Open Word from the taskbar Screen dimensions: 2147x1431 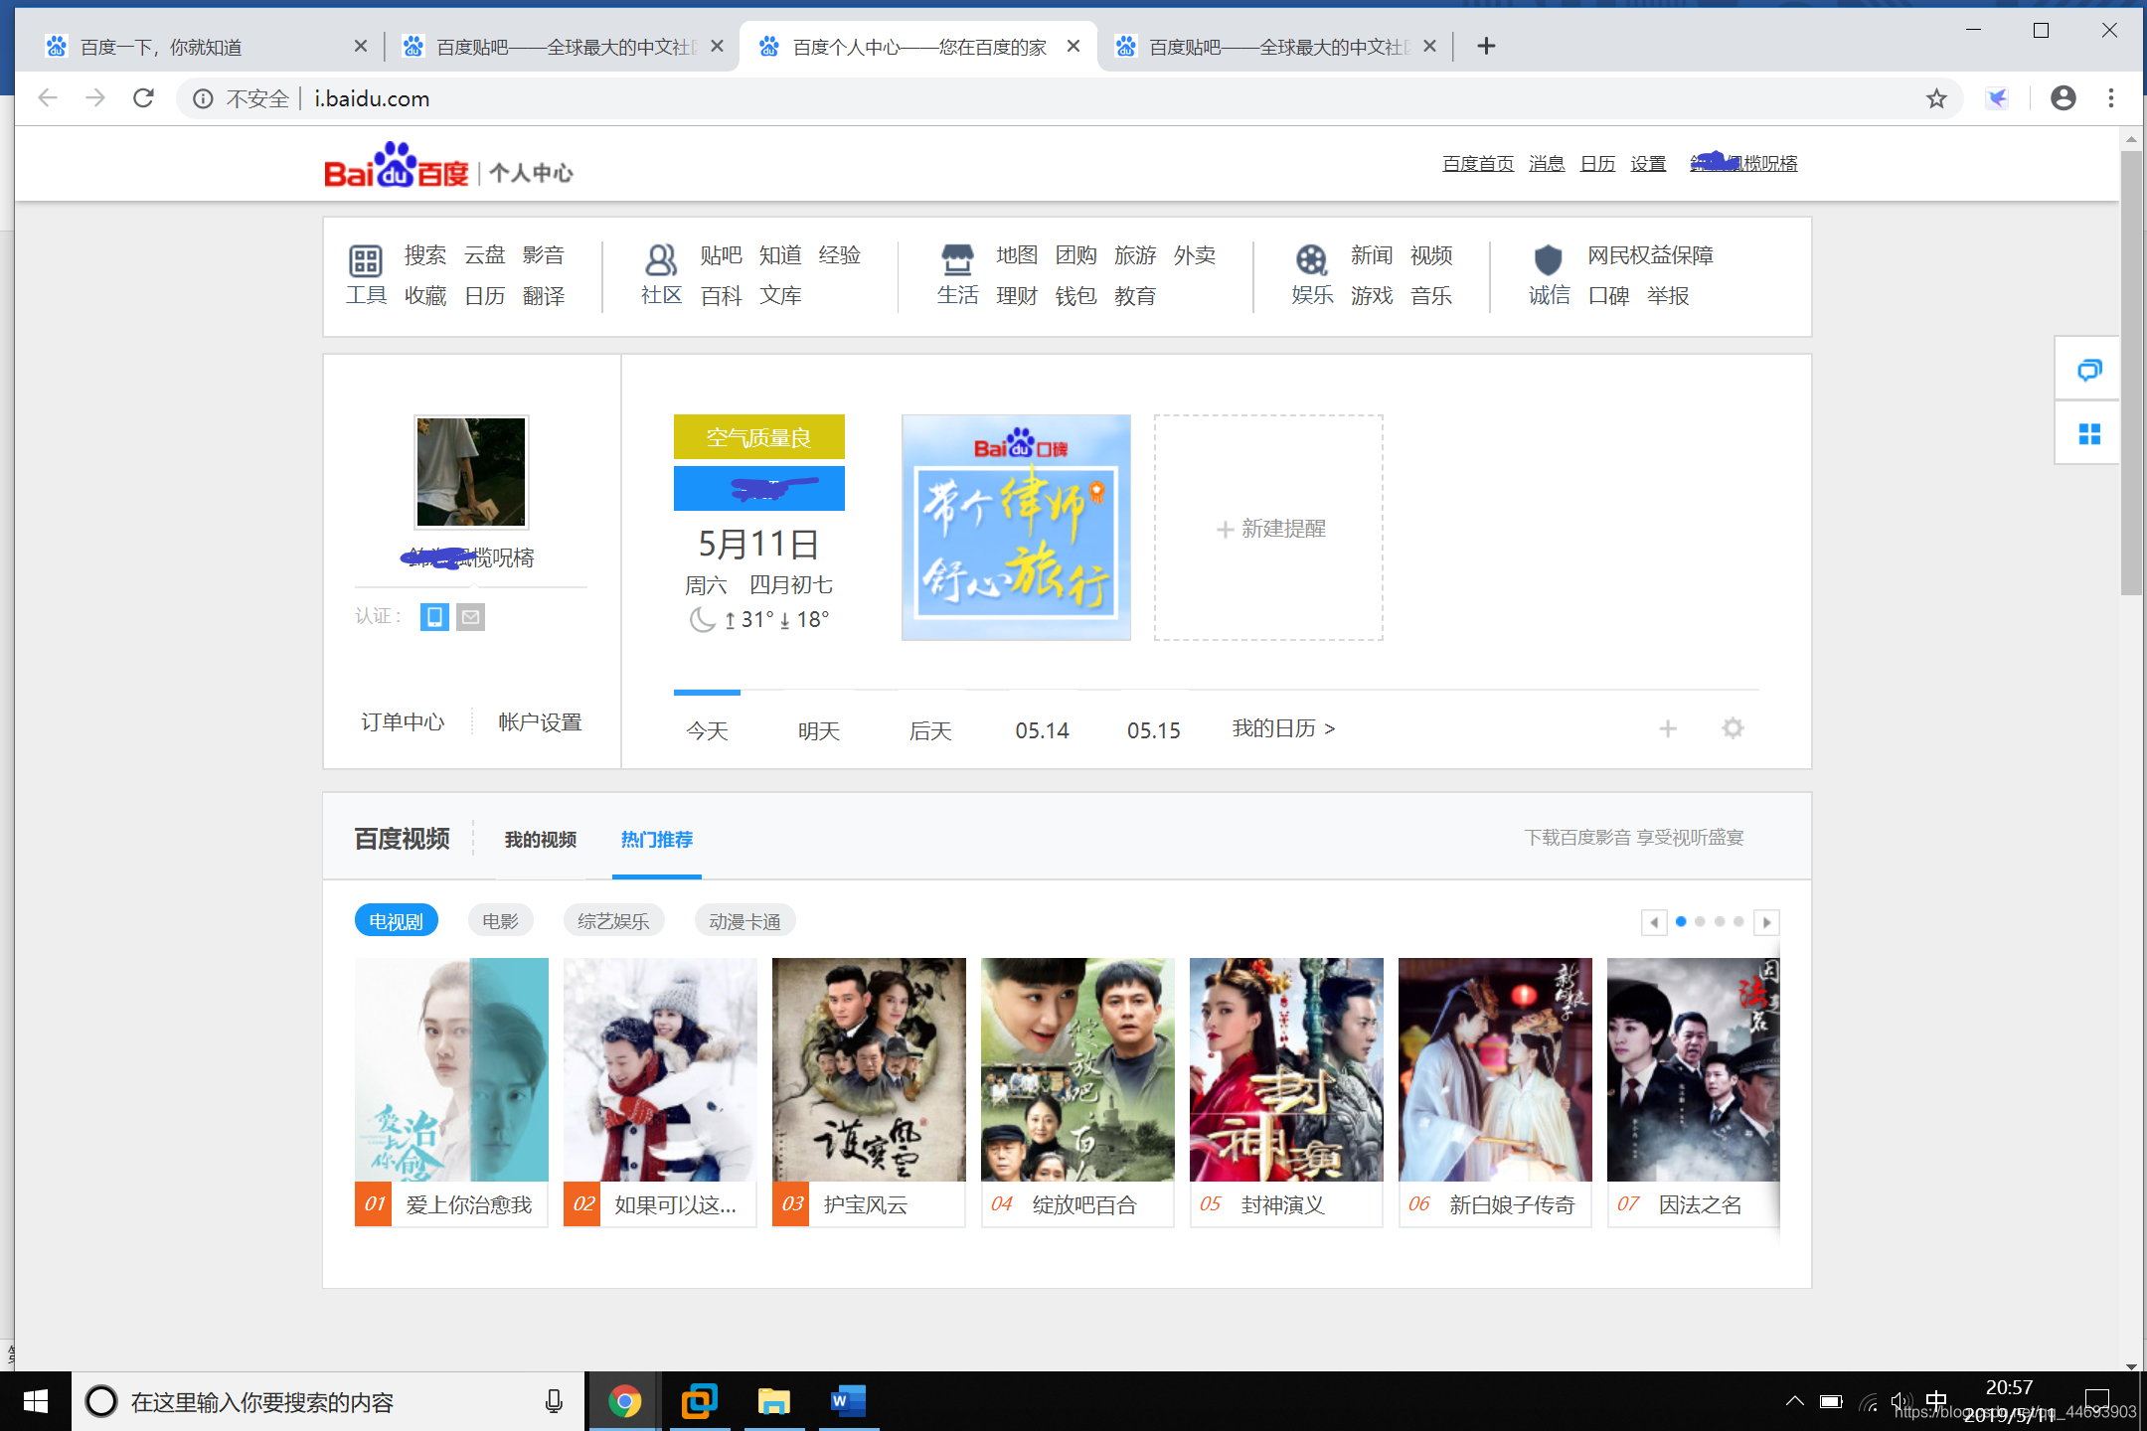[849, 1401]
